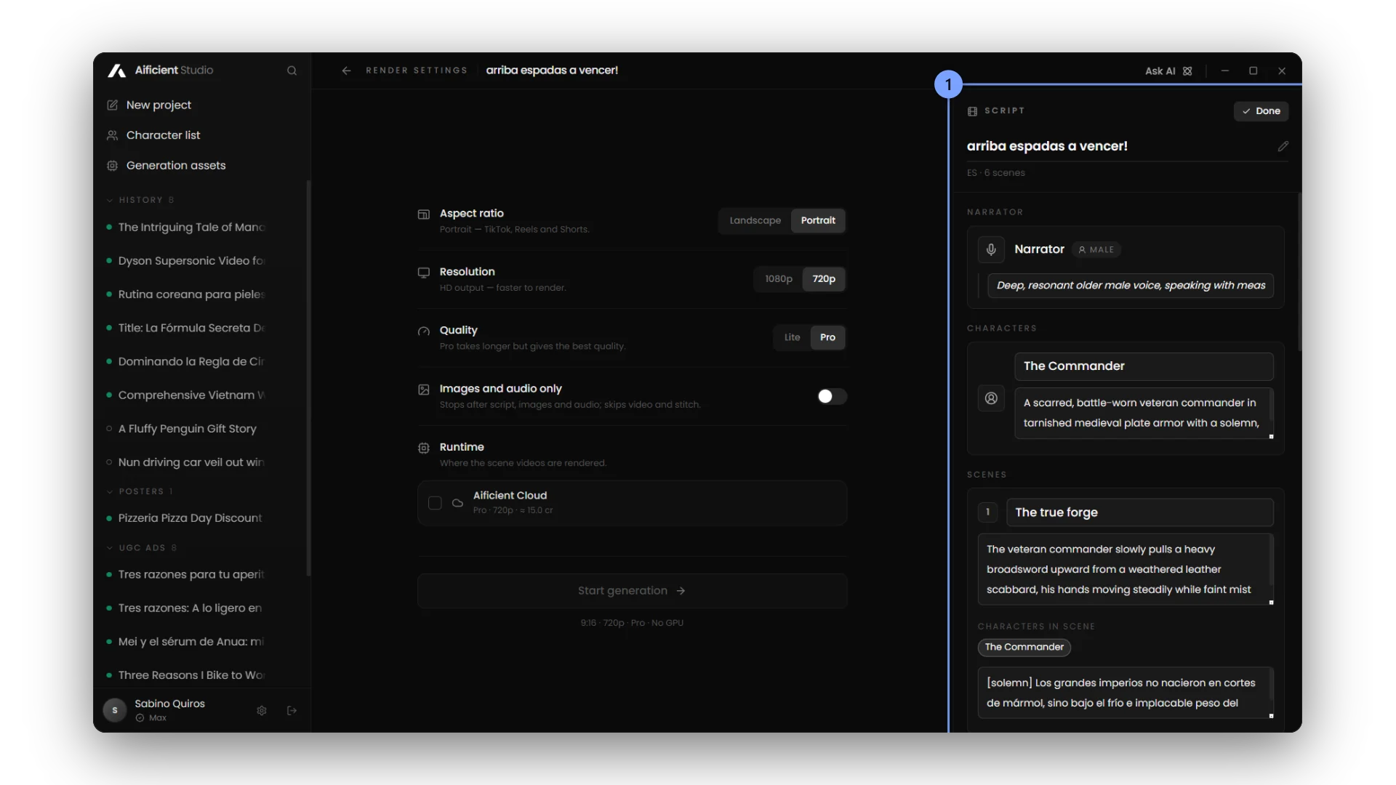Image resolution: width=1396 pixels, height=785 pixels.
Task: Click the logout icon in bottom sidebar
Action: pyautogui.click(x=292, y=710)
